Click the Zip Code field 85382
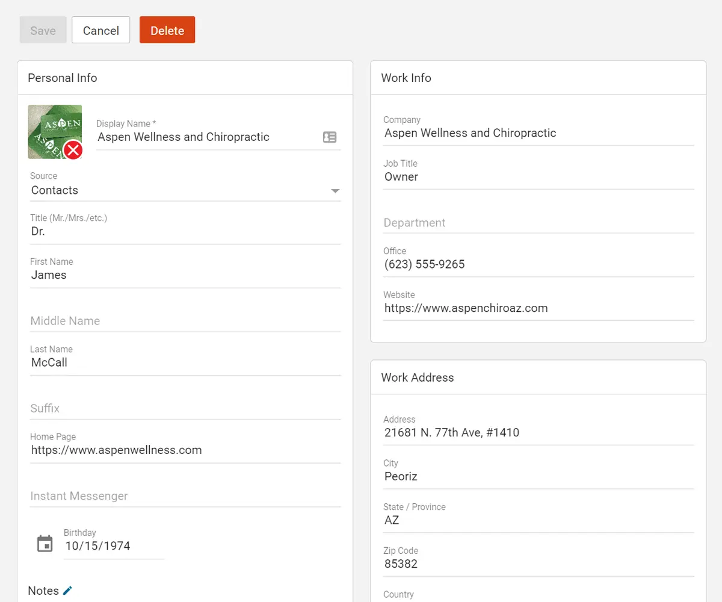This screenshot has width=722, height=602. [538, 564]
